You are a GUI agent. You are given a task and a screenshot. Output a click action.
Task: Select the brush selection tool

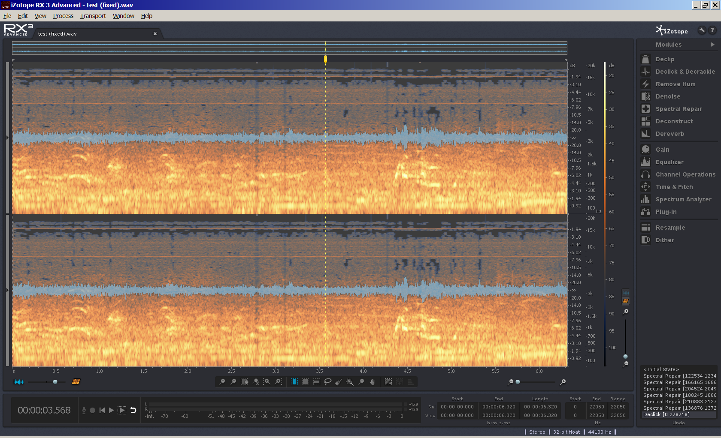click(x=339, y=382)
